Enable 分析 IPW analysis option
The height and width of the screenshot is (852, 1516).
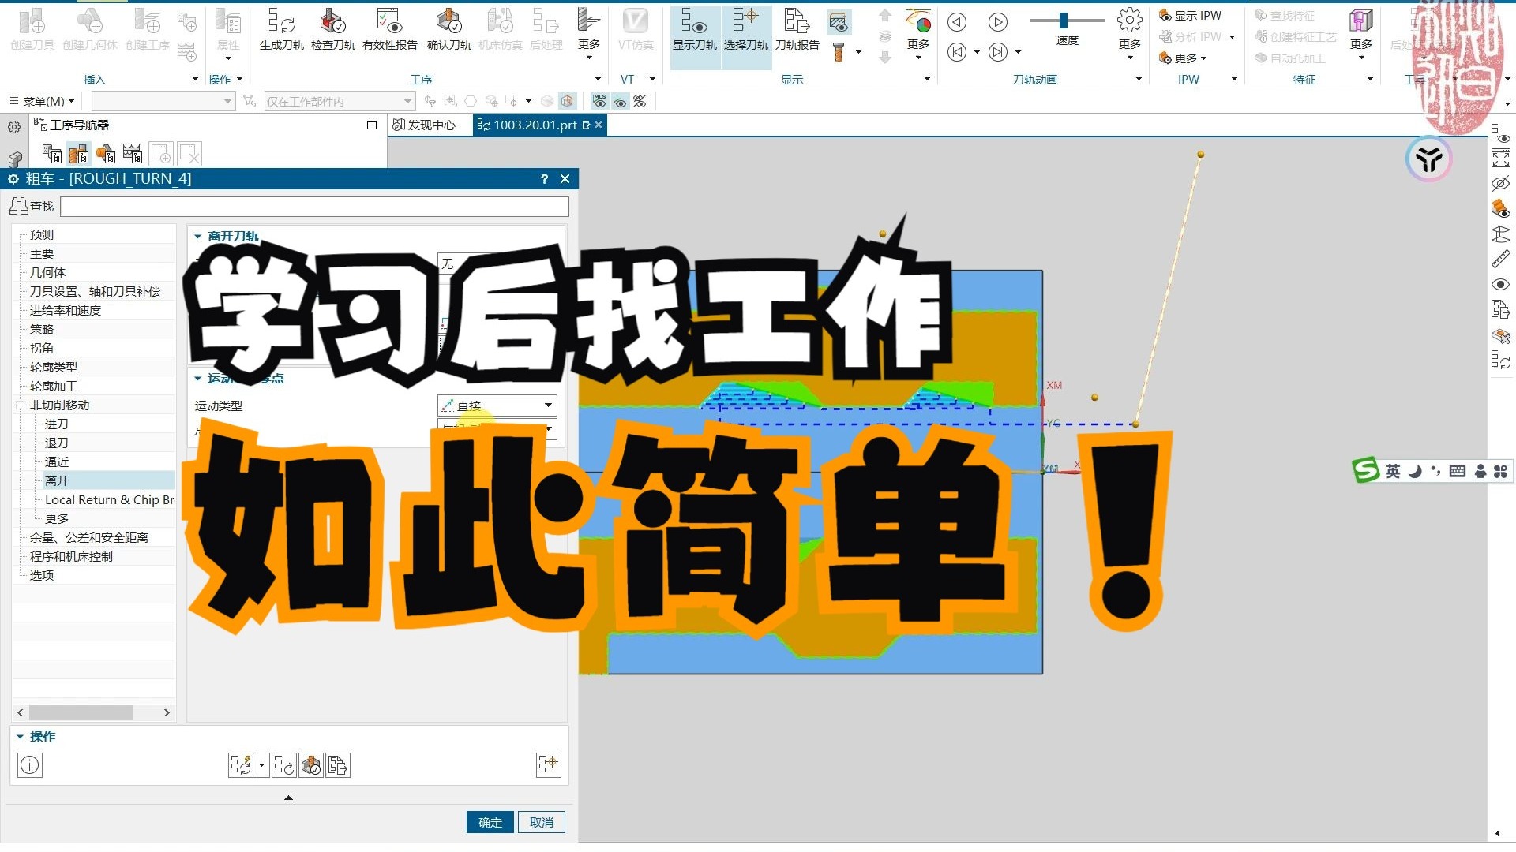click(x=1192, y=35)
